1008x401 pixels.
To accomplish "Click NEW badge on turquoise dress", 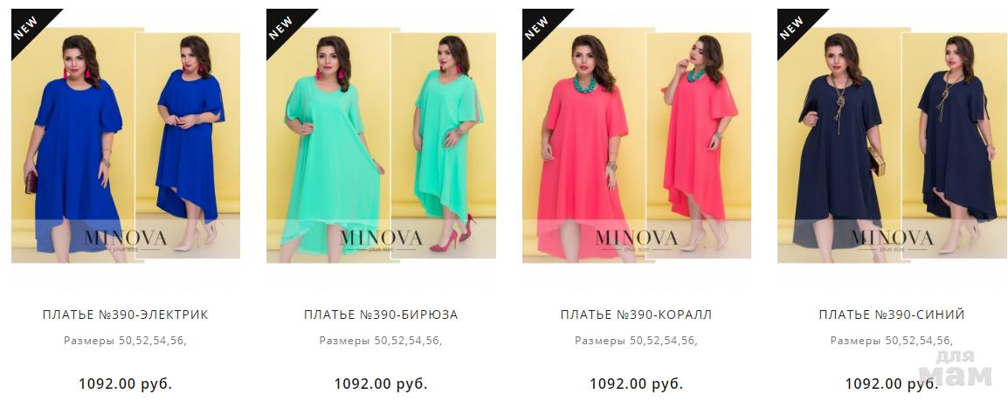I will point(284,27).
